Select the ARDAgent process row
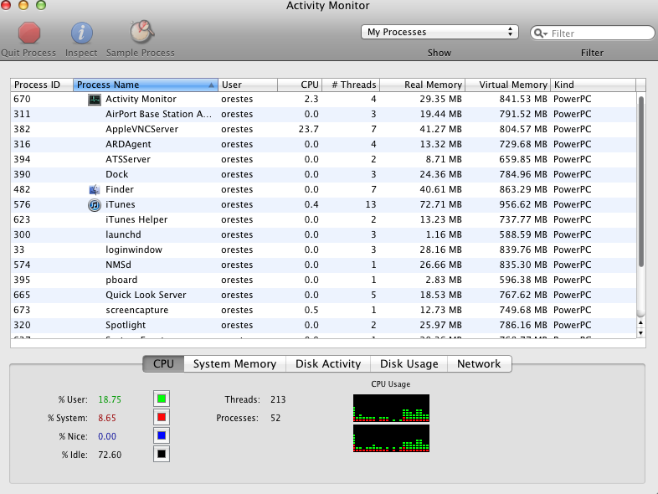Screen dimensions: 658x494 [x=323, y=144]
